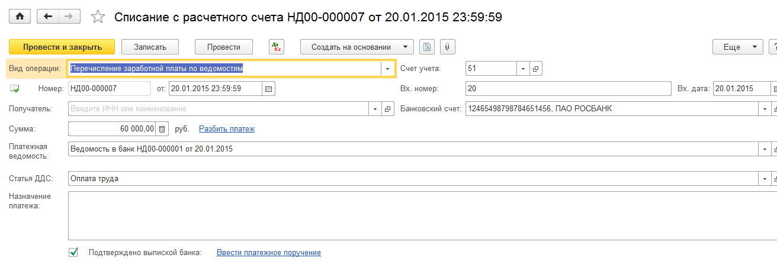
Task: Add document to favorites with star icon
Action: click(98, 17)
